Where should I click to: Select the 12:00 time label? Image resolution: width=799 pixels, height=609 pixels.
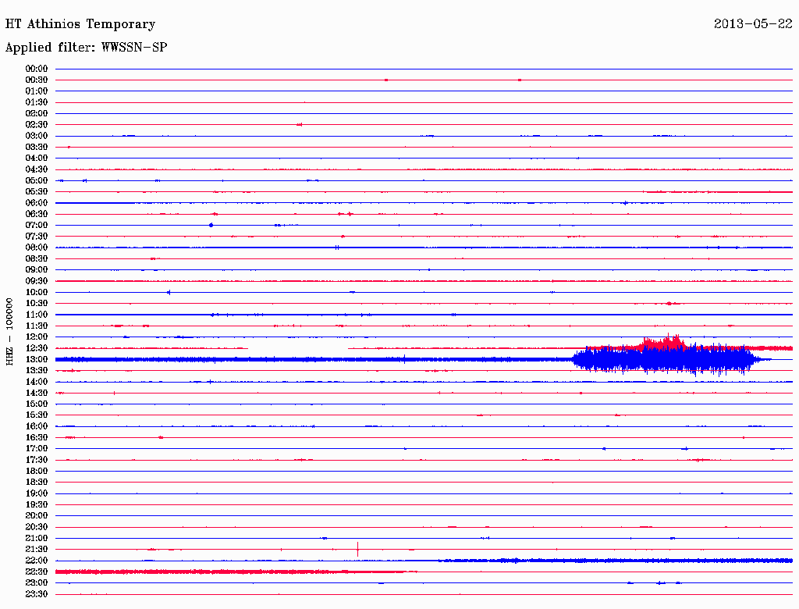[x=37, y=337]
